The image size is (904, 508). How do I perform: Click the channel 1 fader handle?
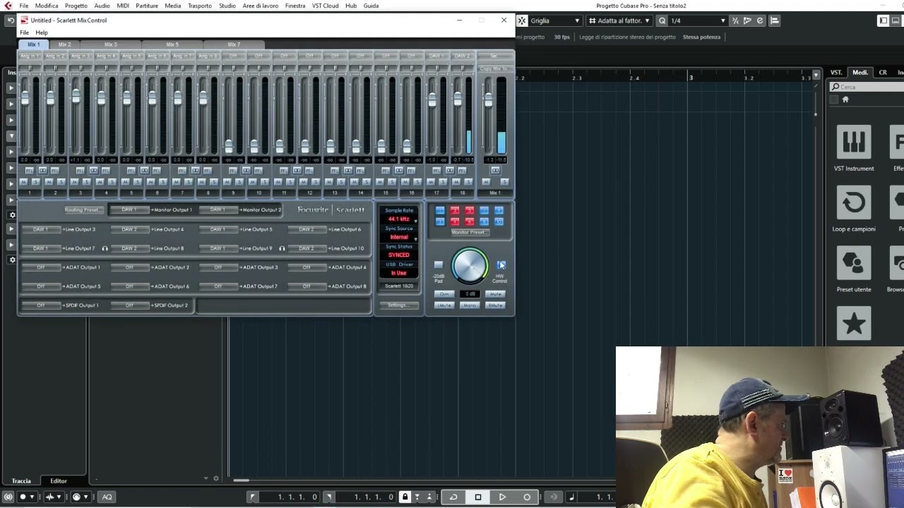coord(25,99)
